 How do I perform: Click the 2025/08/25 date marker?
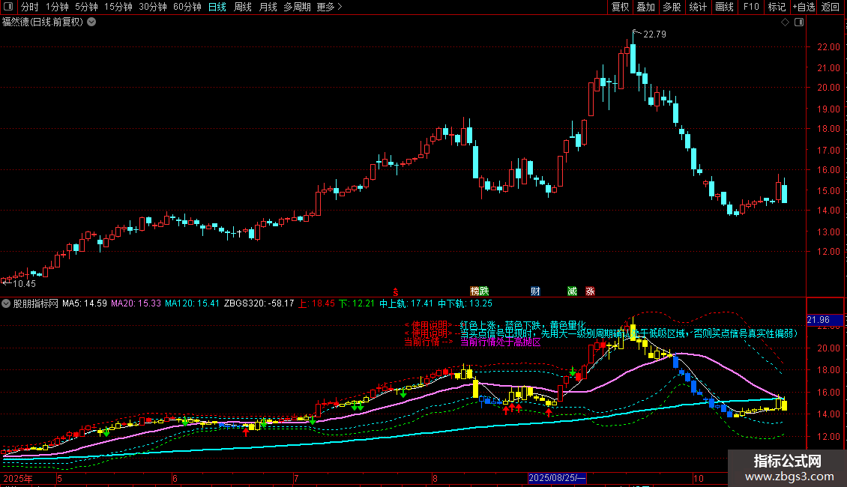pyautogui.click(x=557, y=478)
